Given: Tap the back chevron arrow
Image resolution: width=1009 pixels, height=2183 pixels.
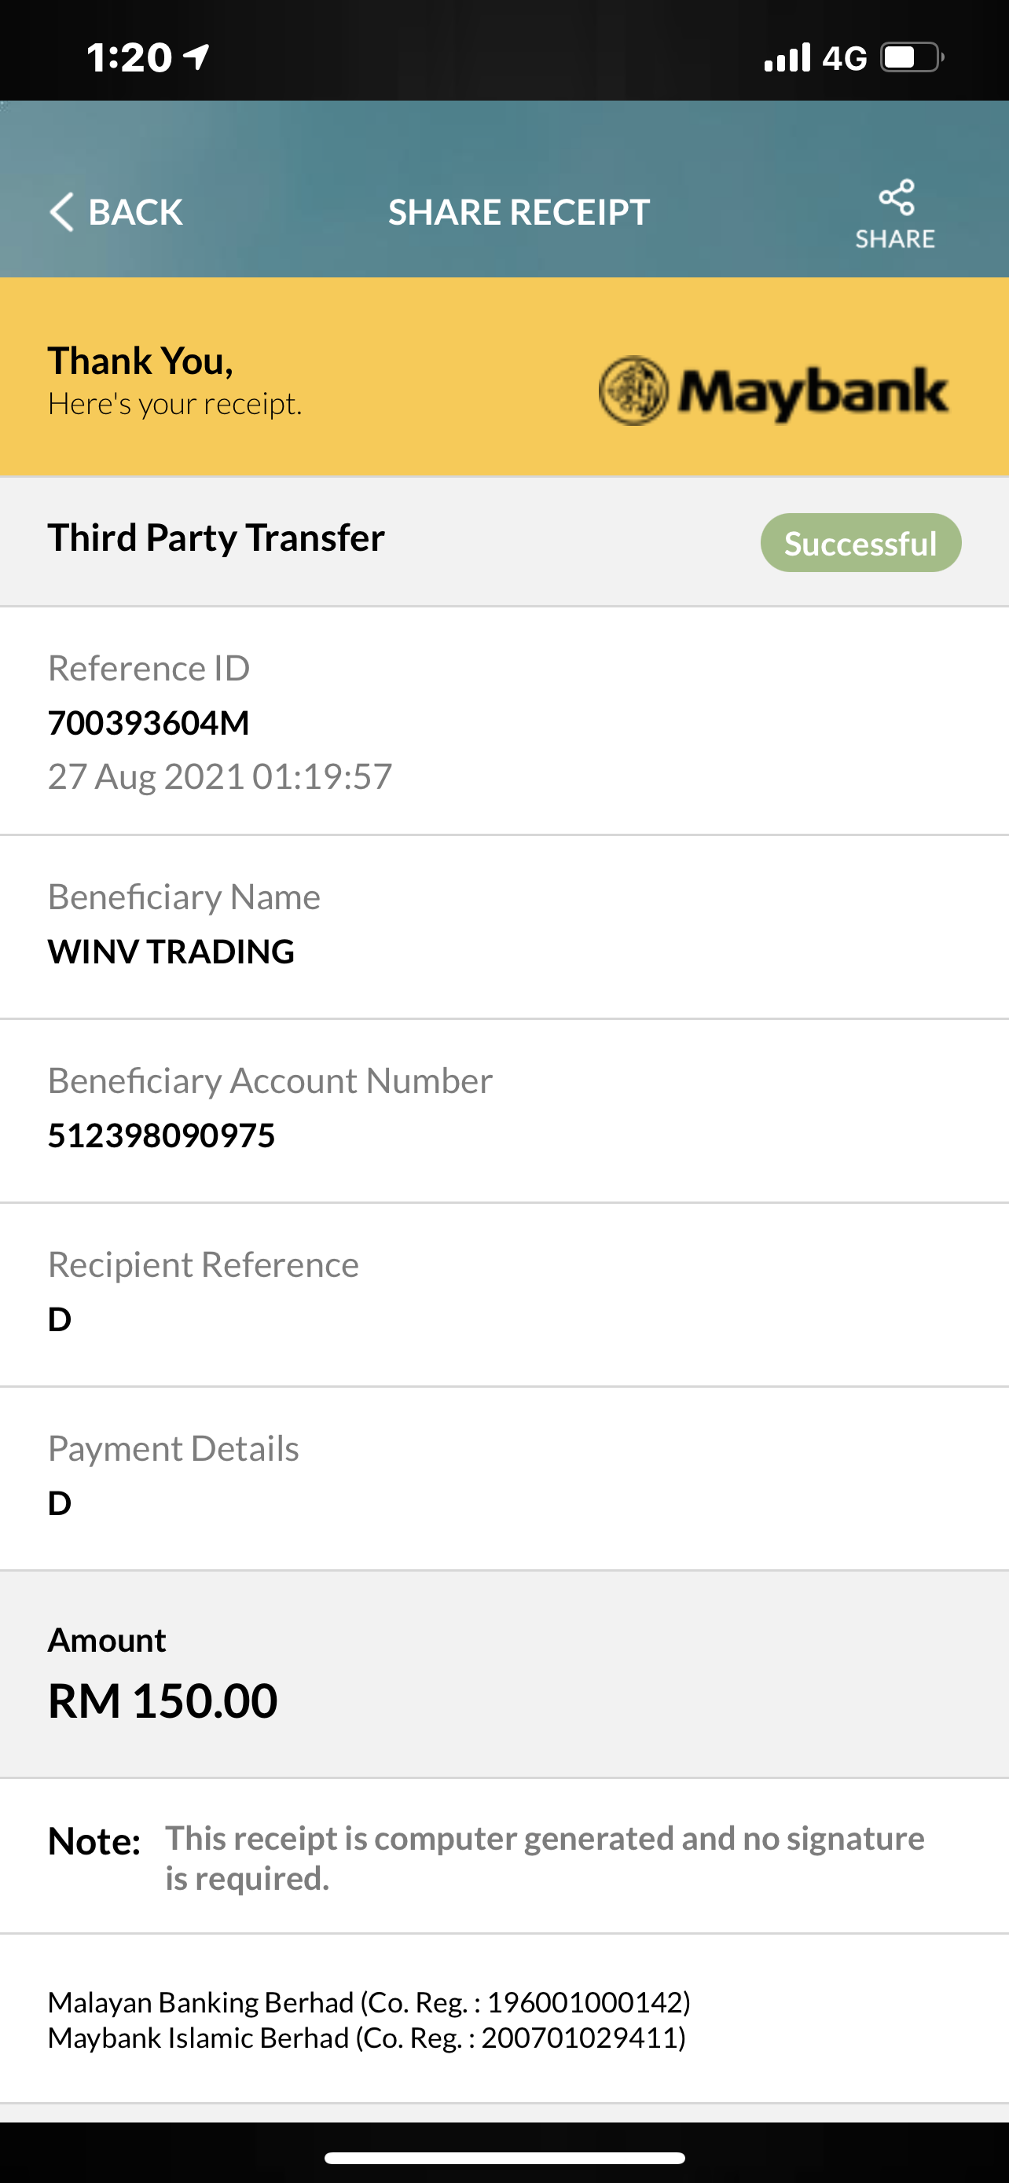Looking at the screenshot, I should coord(62,212).
